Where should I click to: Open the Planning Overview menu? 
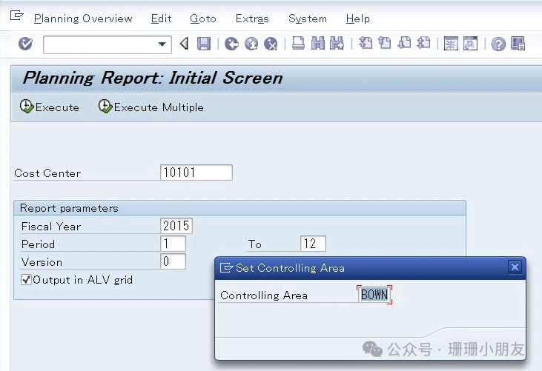click(83, 19)
